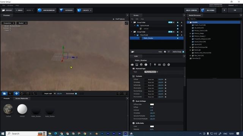Select the pointer selection tool in viewport bar
The width and height of the screenshot is (243, 136).
coord(10,93)
